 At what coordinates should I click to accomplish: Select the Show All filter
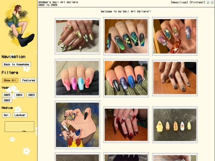click(x=10, y=80)
